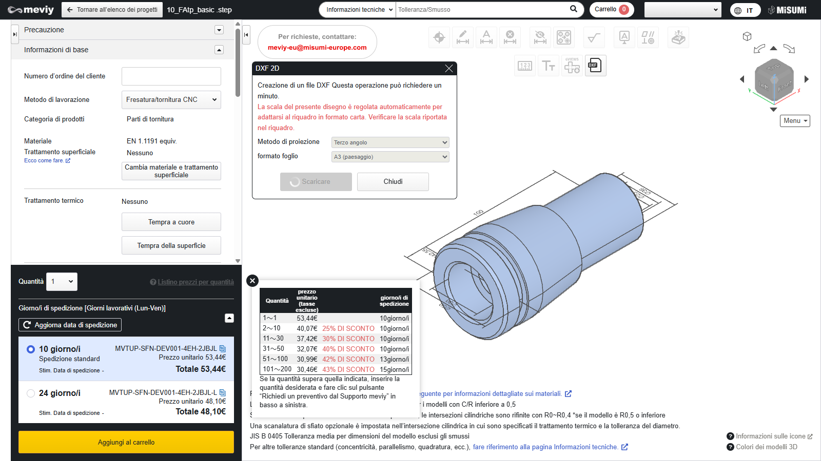
Task: Open the Metodo di lavorazione dropdown
Action: coord(171,100)
